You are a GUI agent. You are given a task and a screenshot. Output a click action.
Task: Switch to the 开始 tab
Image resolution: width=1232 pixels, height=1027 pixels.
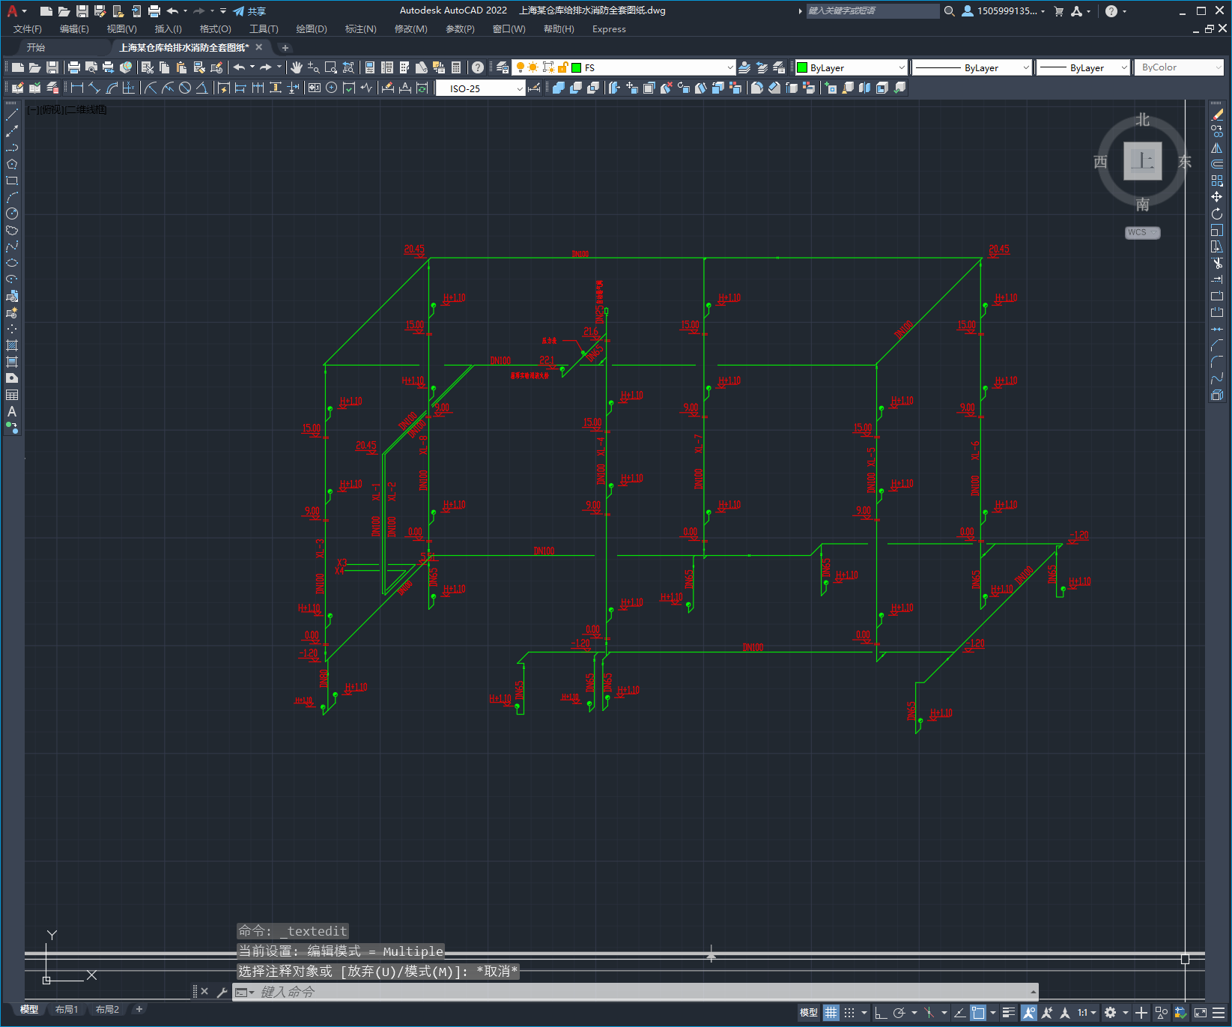[x=36, y=47]
